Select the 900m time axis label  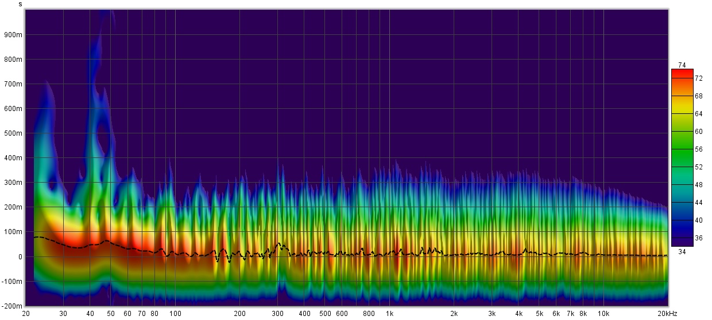[14, 34]
